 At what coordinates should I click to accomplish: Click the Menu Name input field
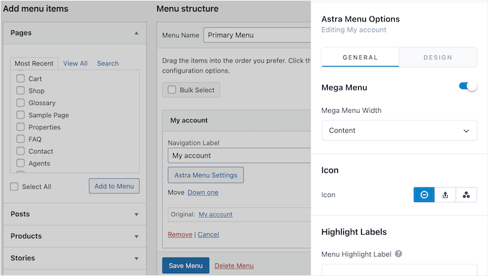click(x=257, y=35)
